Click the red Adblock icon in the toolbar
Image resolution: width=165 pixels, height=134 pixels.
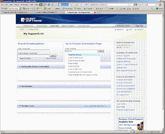160,5
